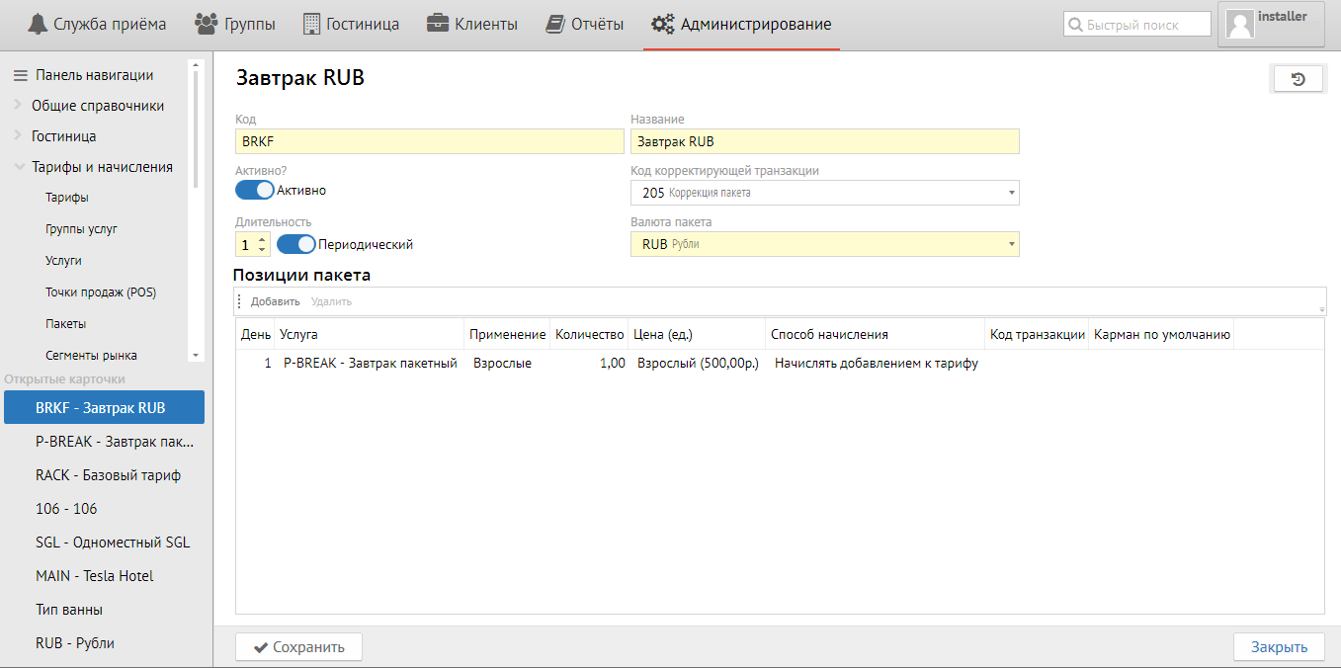Toggle the Активно switch off
1341x668 pixels.
(255, 191)
